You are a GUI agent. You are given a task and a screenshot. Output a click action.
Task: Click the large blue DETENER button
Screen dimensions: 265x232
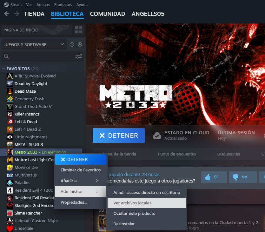tap(119, 136)
